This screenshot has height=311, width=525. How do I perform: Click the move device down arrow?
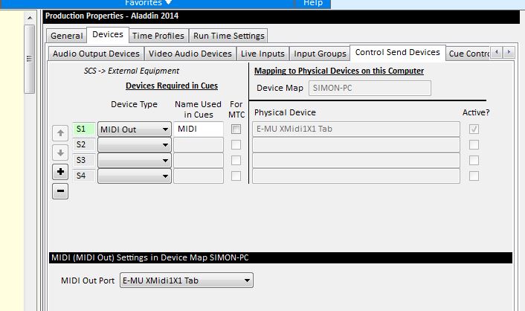[61, 153]
